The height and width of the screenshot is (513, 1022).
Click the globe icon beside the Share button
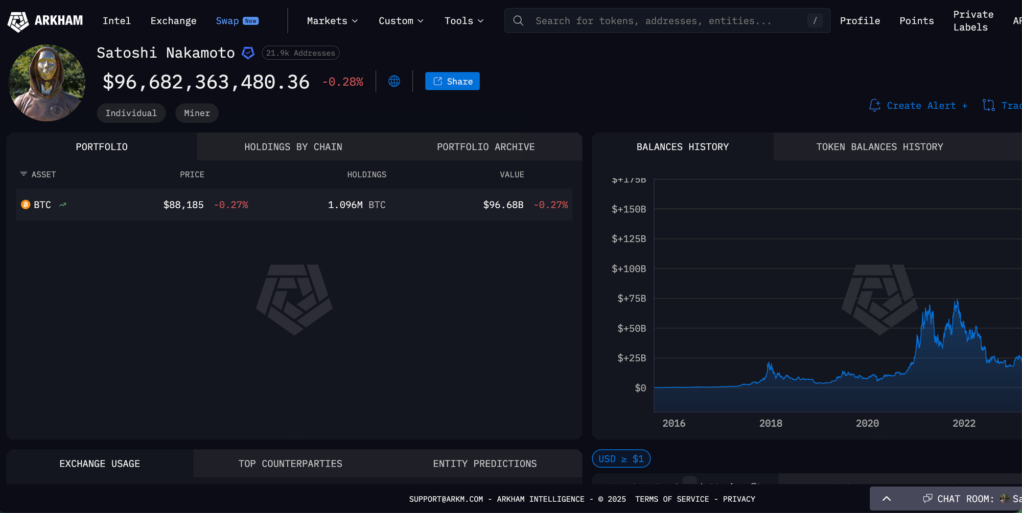pyautogui.click(x=394, y=81)
